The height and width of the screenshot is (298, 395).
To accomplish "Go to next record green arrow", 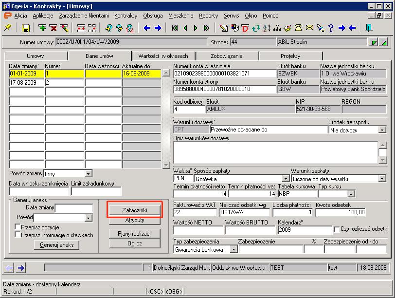I will (196, 28).
